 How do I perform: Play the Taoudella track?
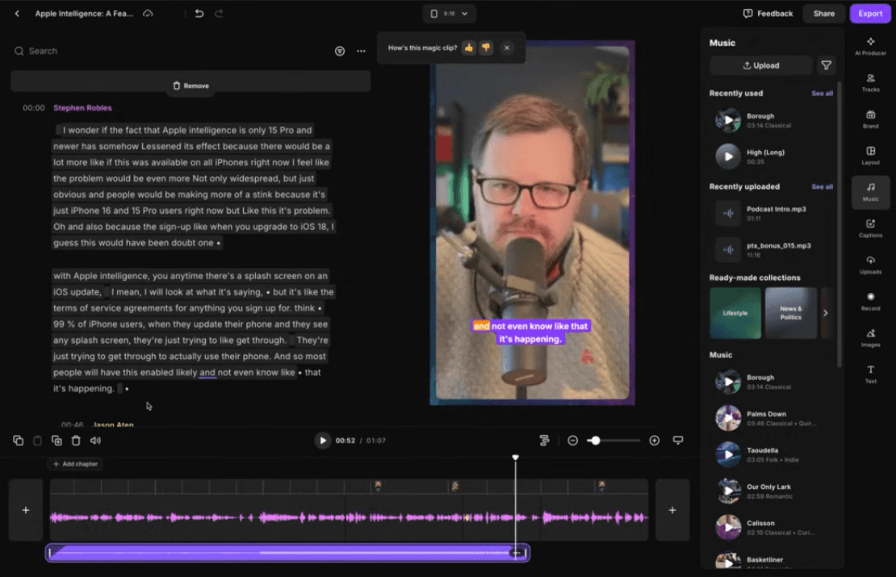point(729,455)
